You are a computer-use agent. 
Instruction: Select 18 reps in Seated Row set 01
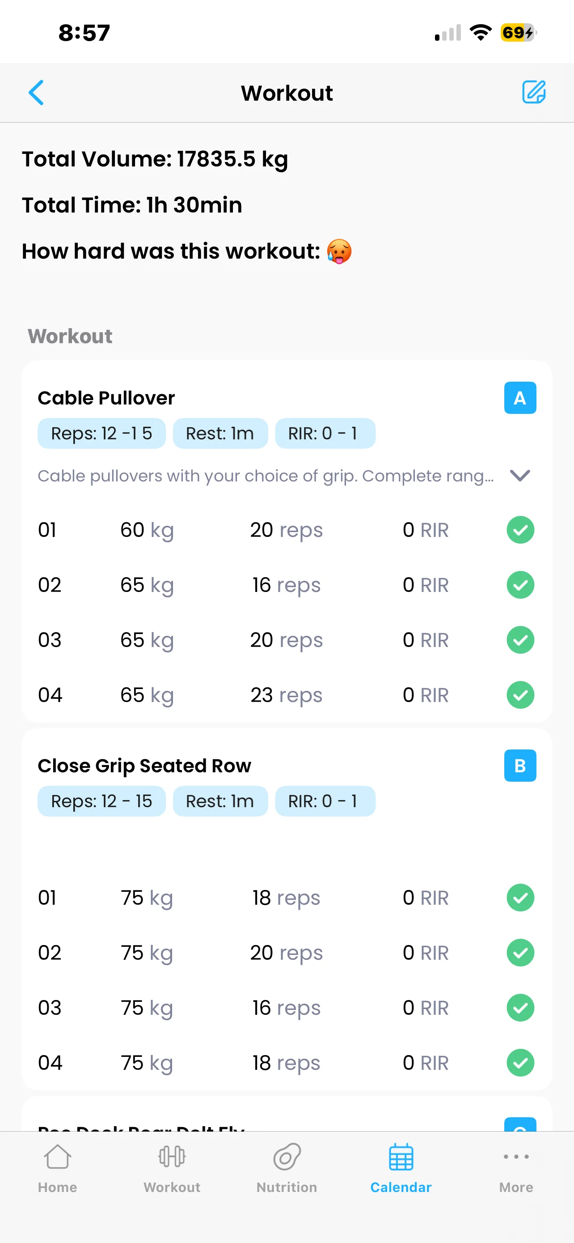click(x=286, y=898)
